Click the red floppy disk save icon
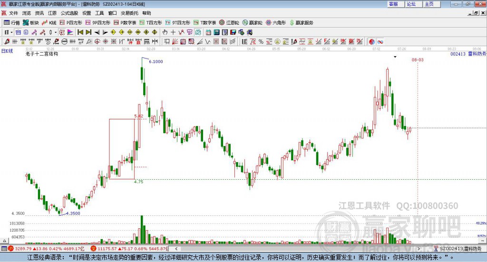This screenshot has height=262, width=487. tap(233, 32)
